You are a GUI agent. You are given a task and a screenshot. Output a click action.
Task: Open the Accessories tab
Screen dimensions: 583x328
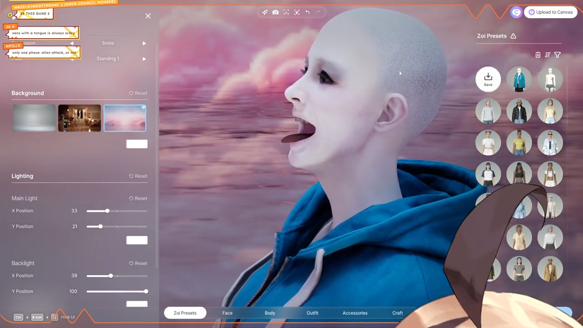click(x=355, y=313)
